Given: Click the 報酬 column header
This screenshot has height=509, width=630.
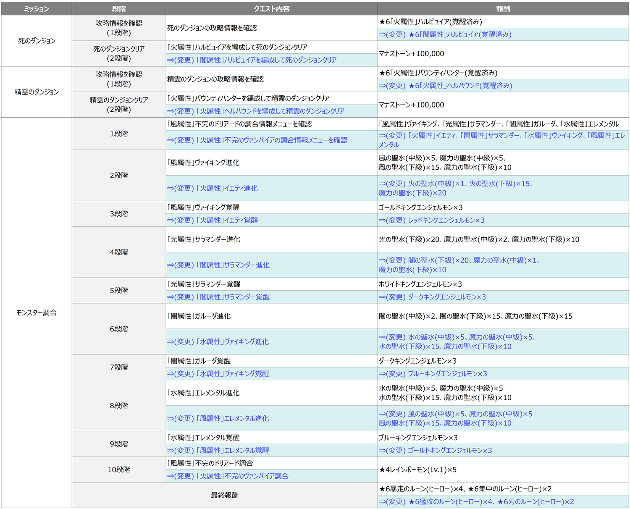Looking at the screenshot, I should point(503,9).
